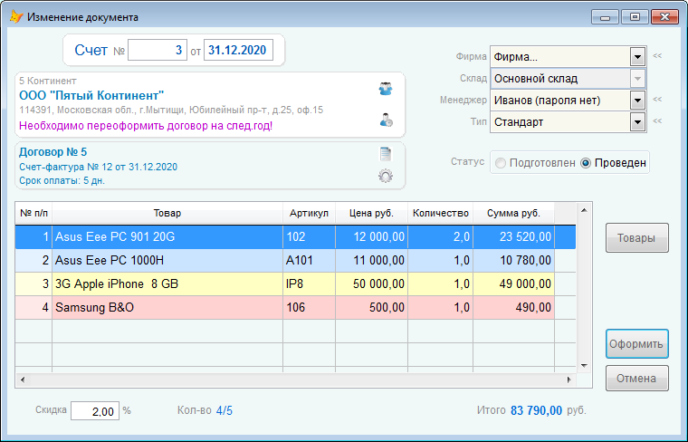Click the Кол-во 4/5 value
The height and width of the screenshot is (442, 688).
pyautogui.click(x=225, y=411)
